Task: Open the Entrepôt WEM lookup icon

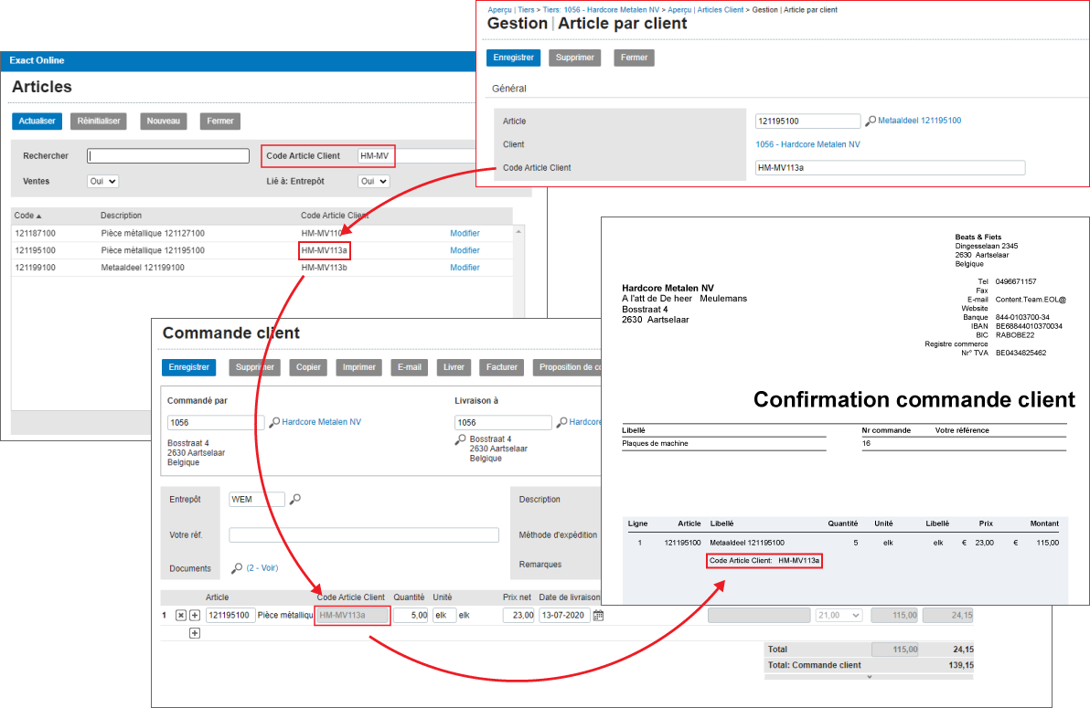Action: pos(295,499)
